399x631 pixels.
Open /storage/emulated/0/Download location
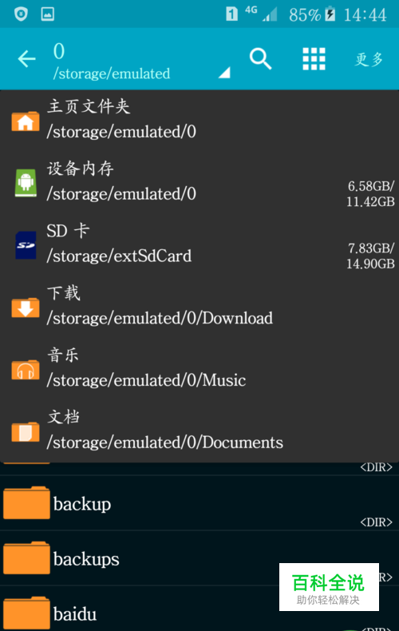199,308
